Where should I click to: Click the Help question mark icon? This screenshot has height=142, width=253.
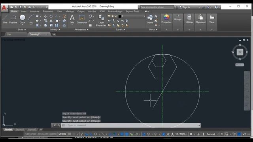coord(216,7)
